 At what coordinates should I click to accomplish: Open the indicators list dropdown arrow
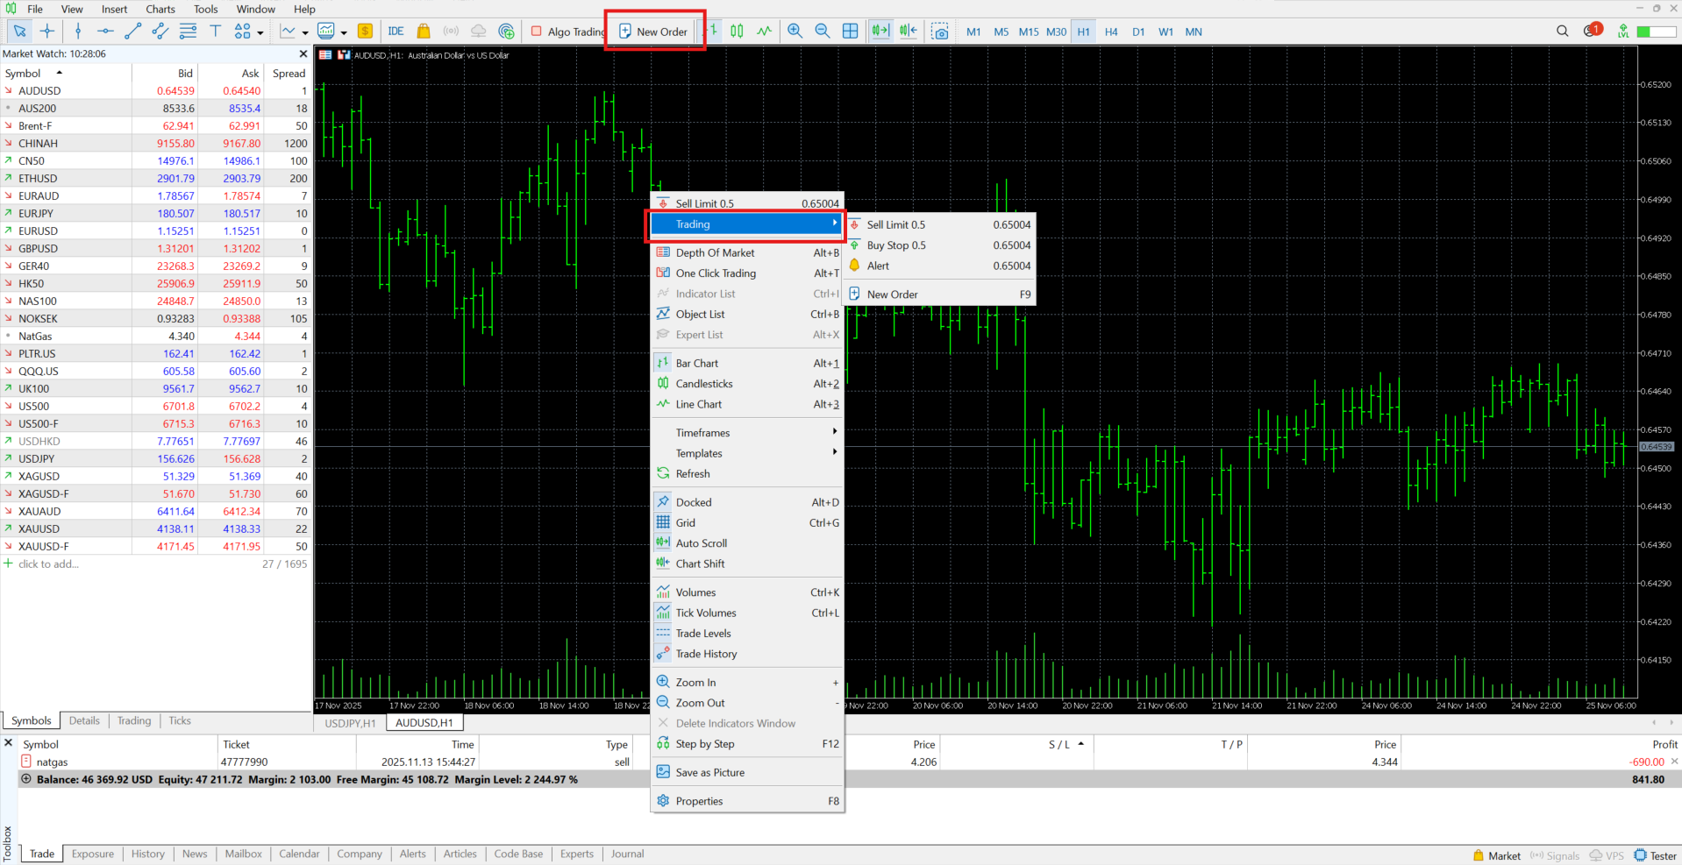[x=305, y=32]
